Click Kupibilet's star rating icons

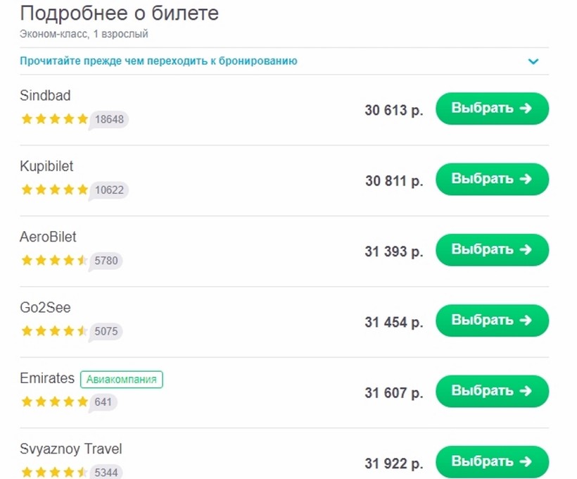[x=54, y=189]
